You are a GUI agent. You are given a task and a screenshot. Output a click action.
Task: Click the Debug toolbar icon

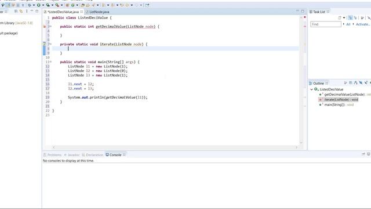pos(30,5)
